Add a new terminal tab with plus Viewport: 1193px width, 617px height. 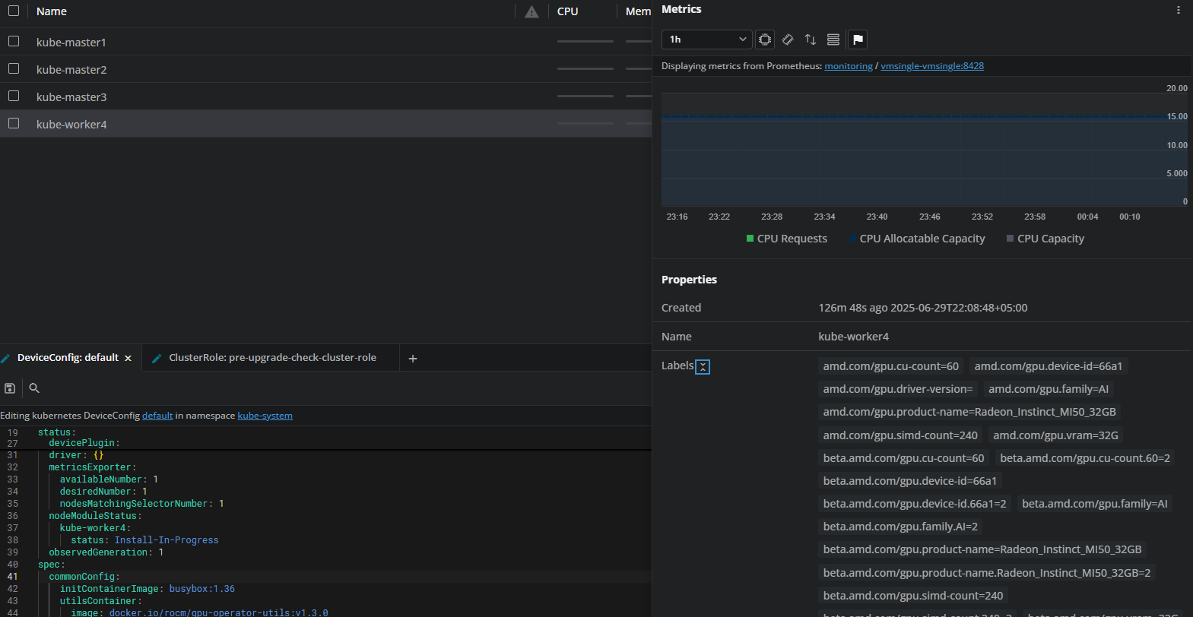413,359
